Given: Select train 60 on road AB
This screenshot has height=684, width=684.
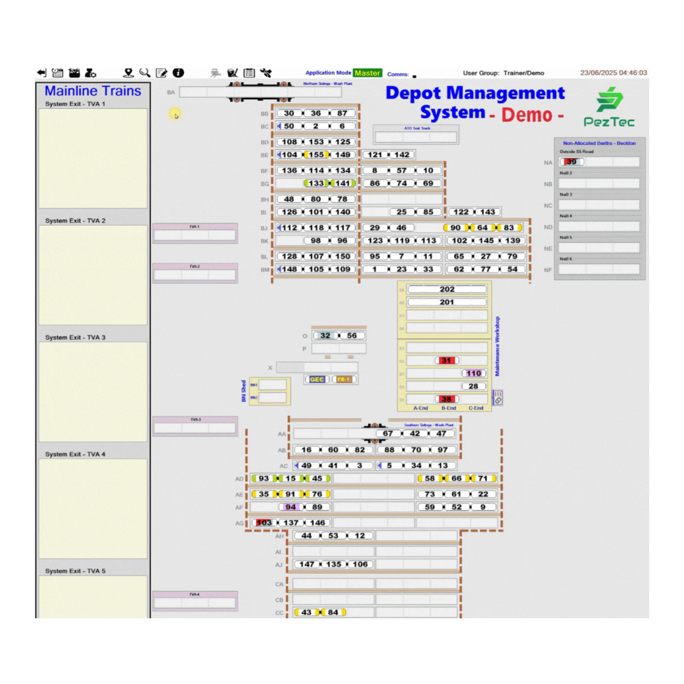Looking at the screenshot, I should click(x=333, y=450).
